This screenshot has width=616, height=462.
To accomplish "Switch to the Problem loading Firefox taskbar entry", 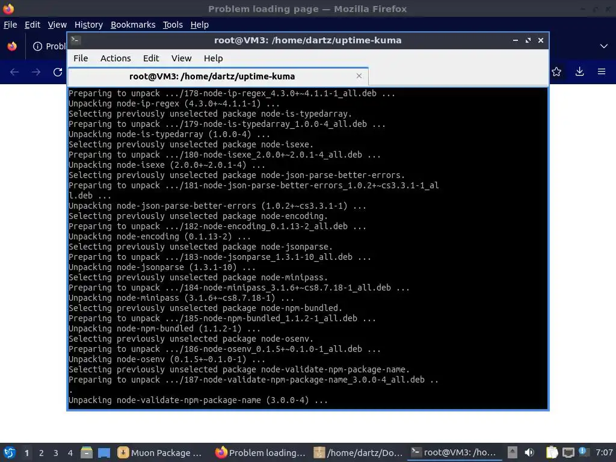I will coord(260,453).
